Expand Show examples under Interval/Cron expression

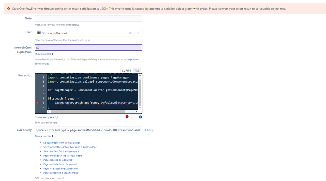44,54
